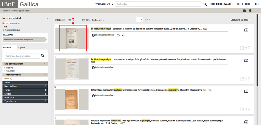
Task: Select Documents consultables en ligne (5)
Action: click(25, 40)
